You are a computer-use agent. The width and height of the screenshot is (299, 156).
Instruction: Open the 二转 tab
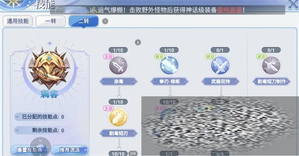(84, 21)
